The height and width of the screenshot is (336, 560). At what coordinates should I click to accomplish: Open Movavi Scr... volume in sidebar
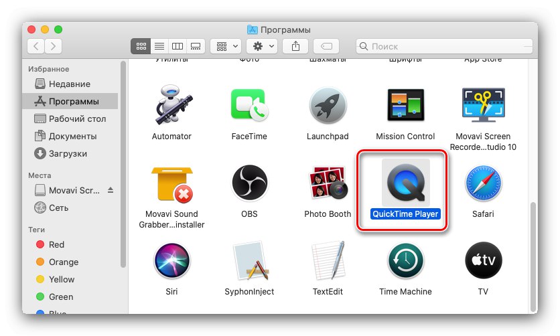click(x=67, y=191)
